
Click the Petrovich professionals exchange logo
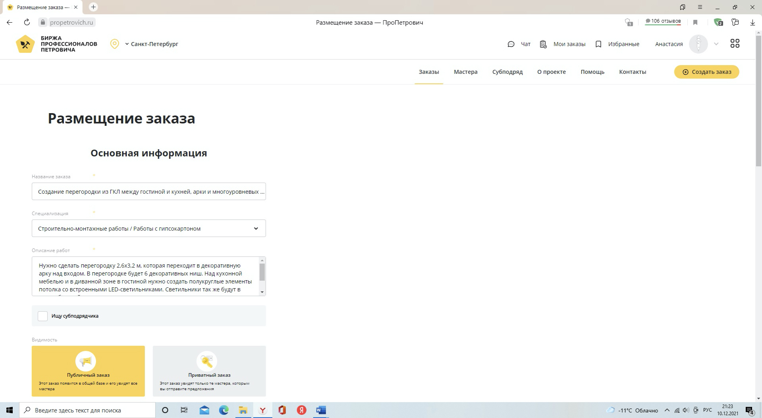click(56, 44)
